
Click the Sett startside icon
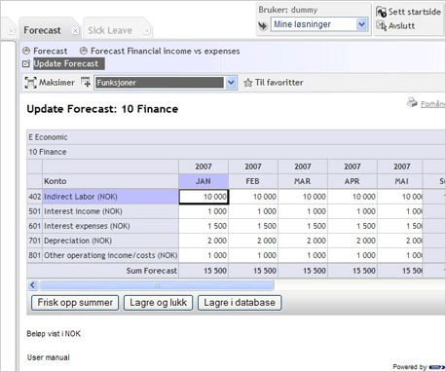click(381, 12)
